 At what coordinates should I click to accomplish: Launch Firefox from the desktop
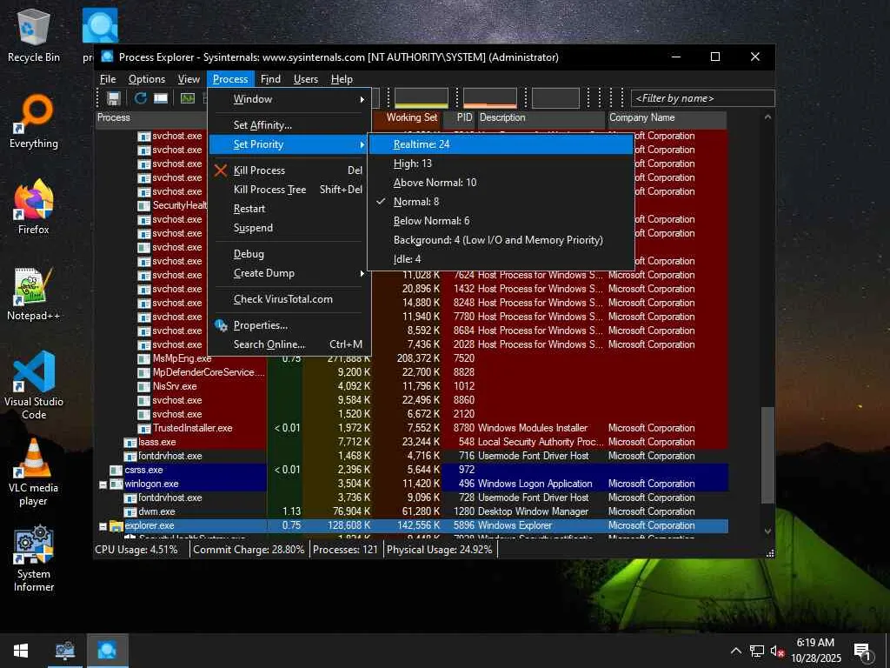tap(34, 207)
